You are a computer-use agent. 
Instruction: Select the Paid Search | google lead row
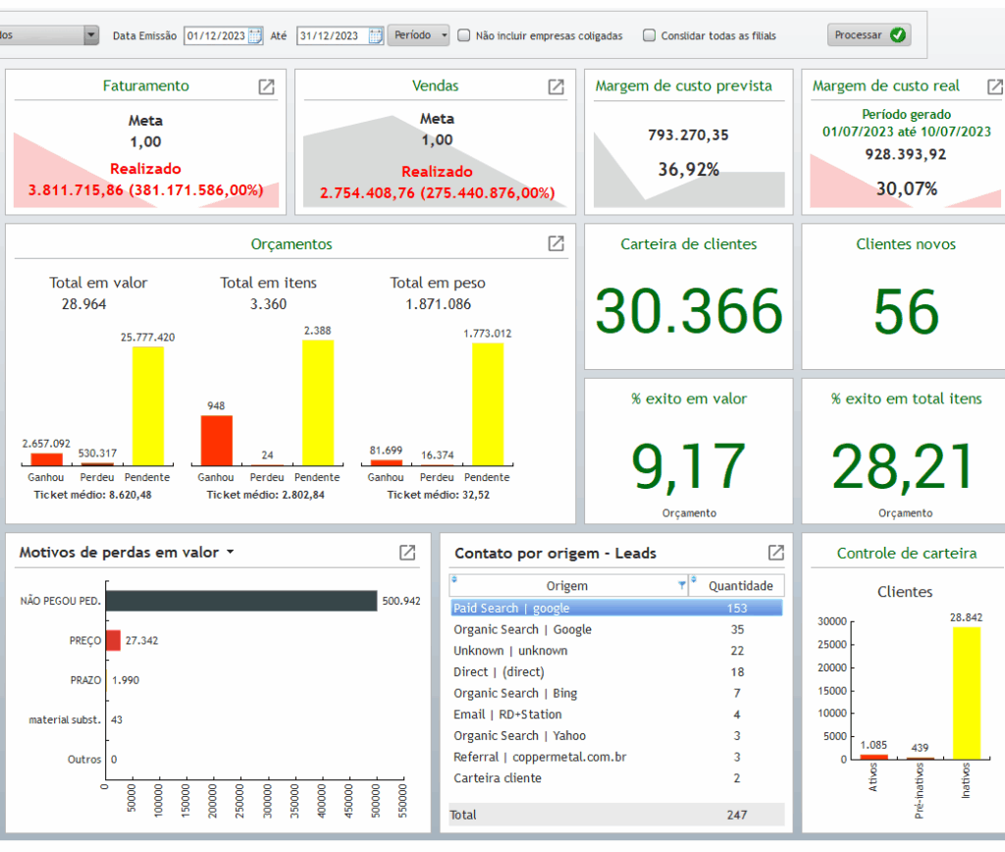(x=510, y=609)
